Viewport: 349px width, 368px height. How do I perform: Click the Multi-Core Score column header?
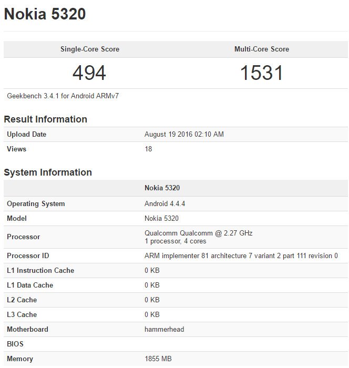click(x=261, y=49)
